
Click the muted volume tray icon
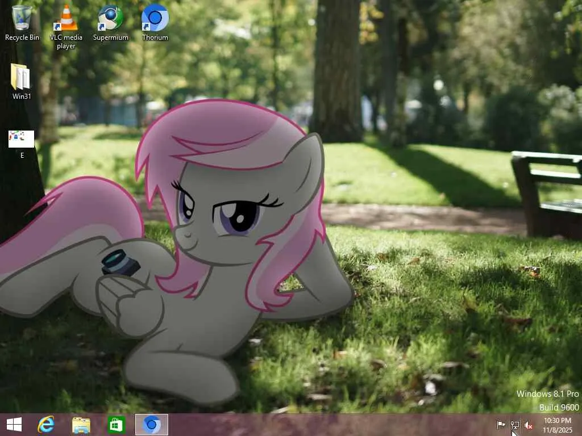[x=528, y=425]
